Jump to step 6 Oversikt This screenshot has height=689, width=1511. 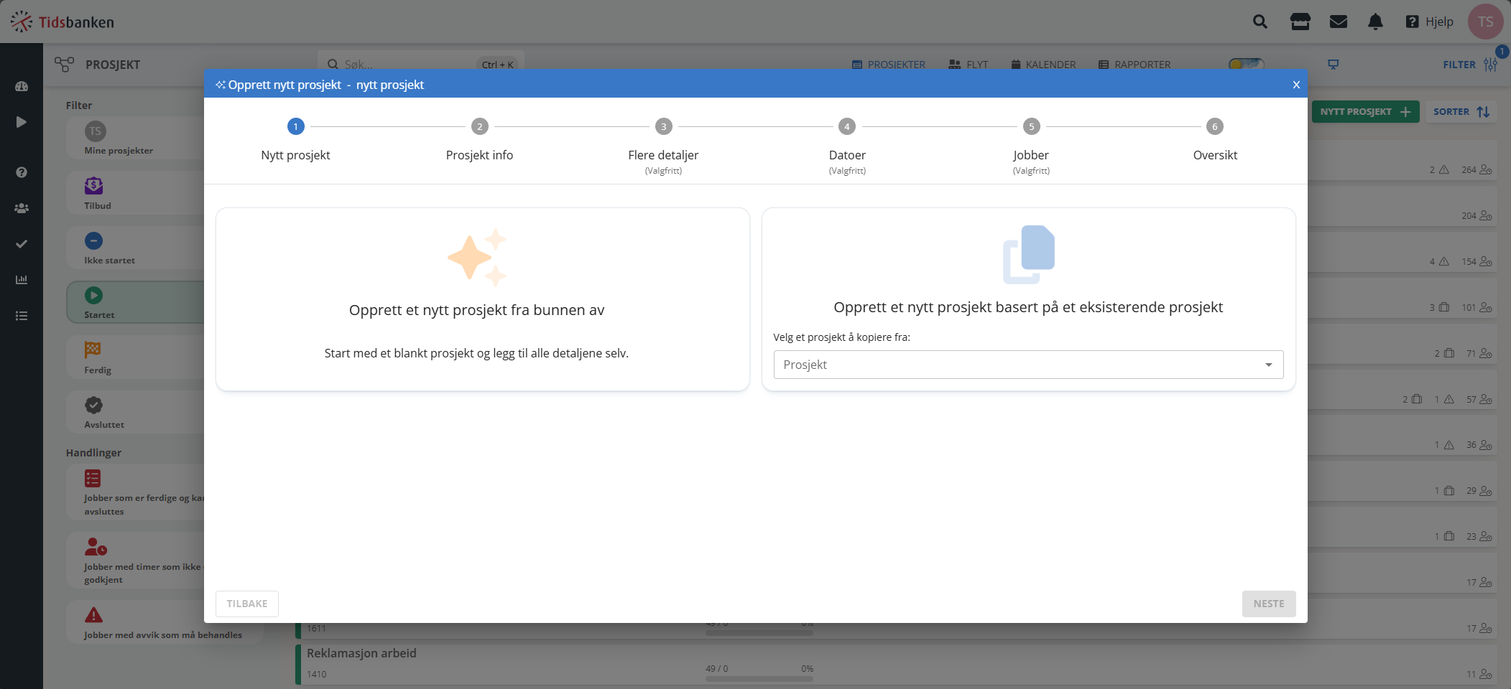tap(1214, 127)
